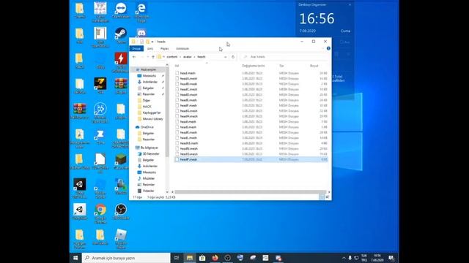Open Explorer help question mark icon
This screenshot has height=263, width=469.
click(x=328, y=48)
